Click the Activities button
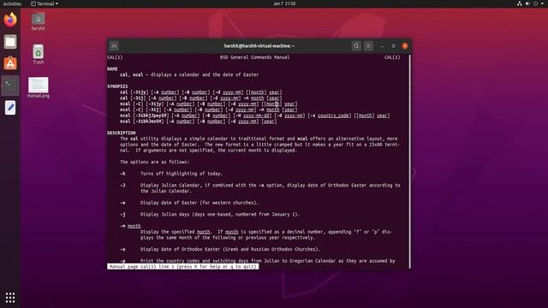This screenshot has width=548, height=308. pyautogui.click(x=12, y=3)
